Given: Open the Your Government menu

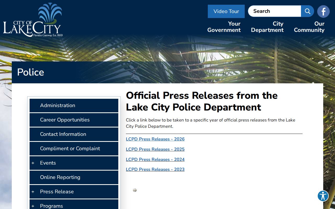Looking at the screenshot, I should pyautogui.click(x=224, y=27).
